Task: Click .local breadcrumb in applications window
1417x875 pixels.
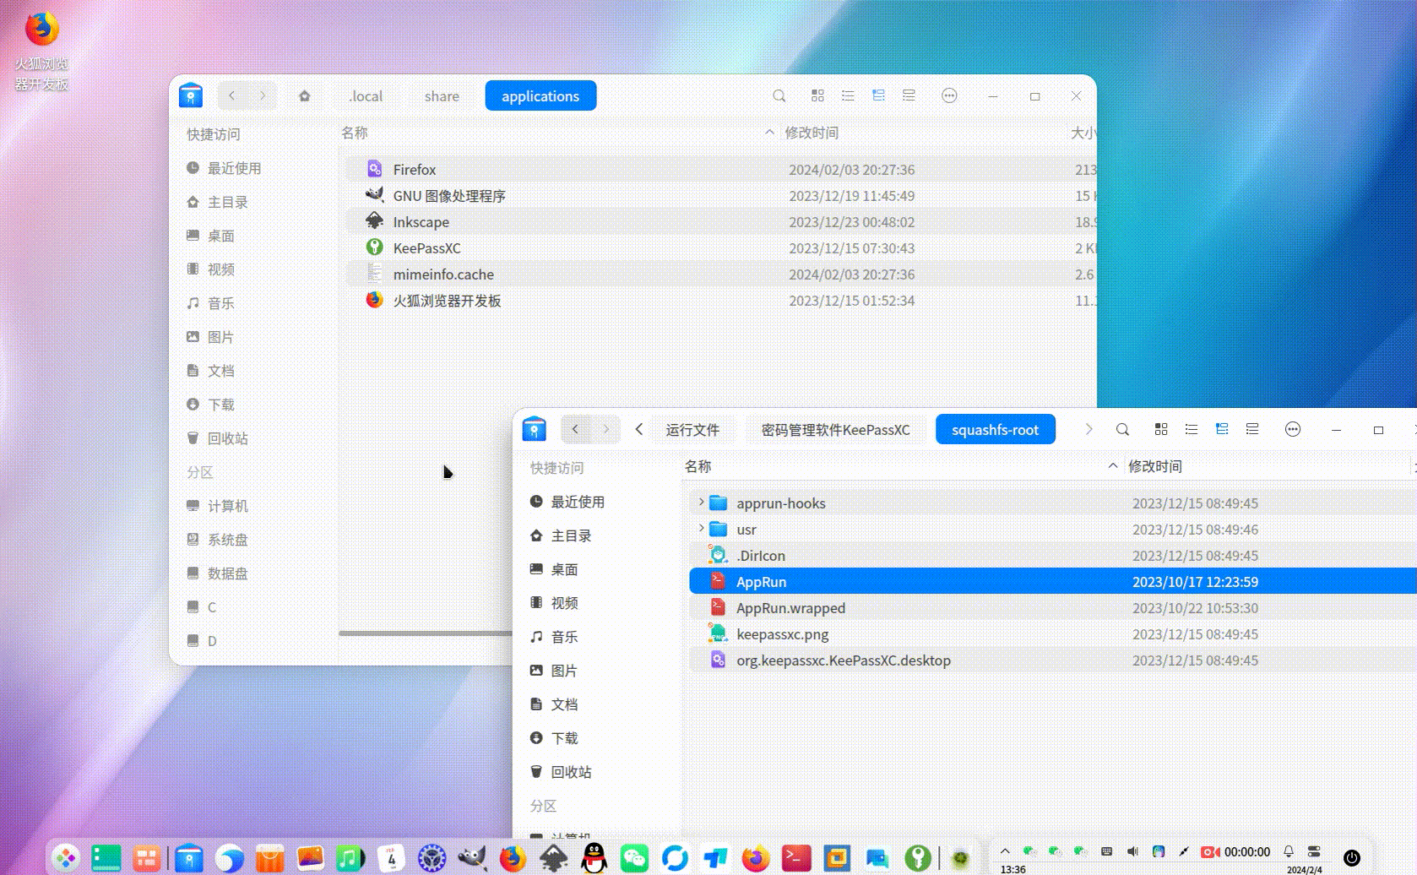Action: [x=366, y=96]
